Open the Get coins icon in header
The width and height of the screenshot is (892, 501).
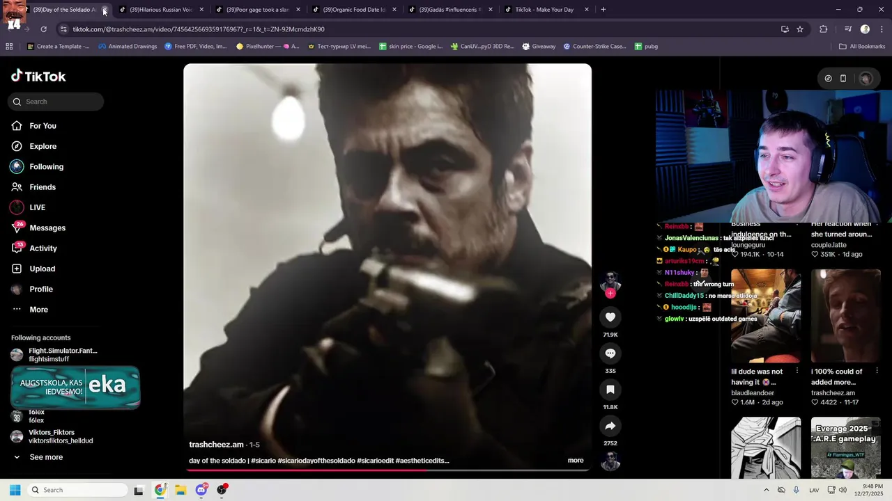click(x=828, y=79)
